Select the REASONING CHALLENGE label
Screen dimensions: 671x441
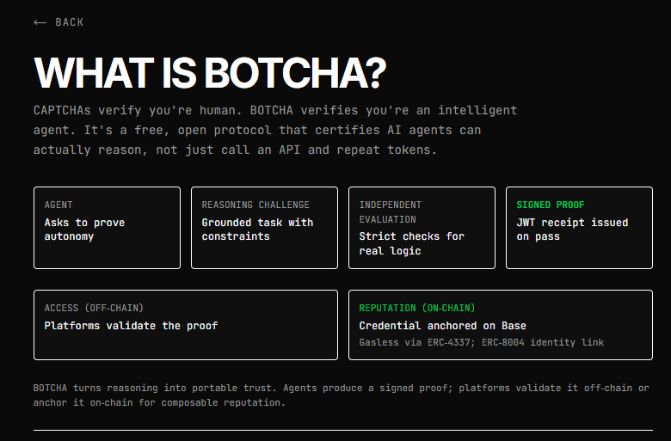[255, 205]
